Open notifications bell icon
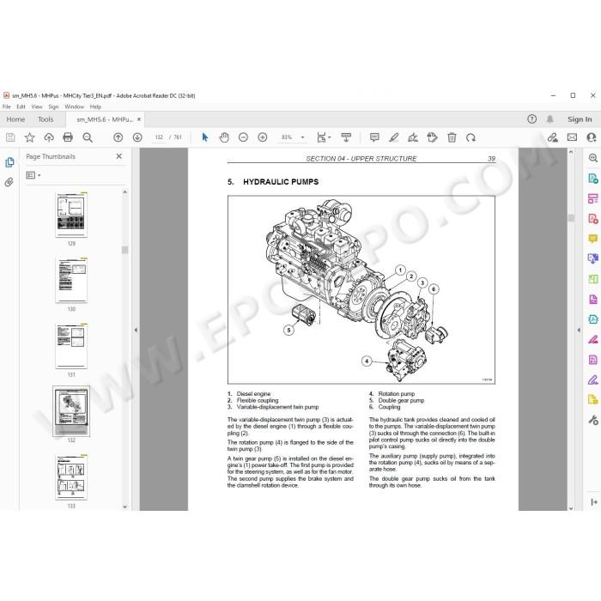This screenshot has width=601, height=601. 550,119
